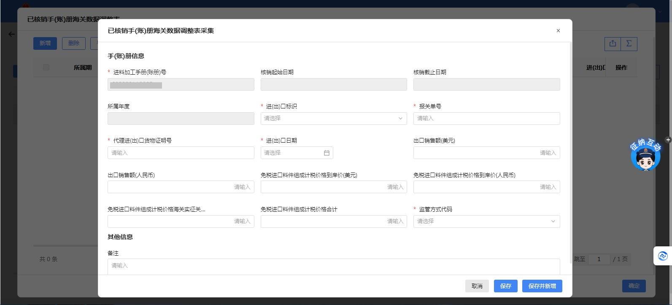
Task: Click into the 备注 text area
Action: [x=333, y=266]
